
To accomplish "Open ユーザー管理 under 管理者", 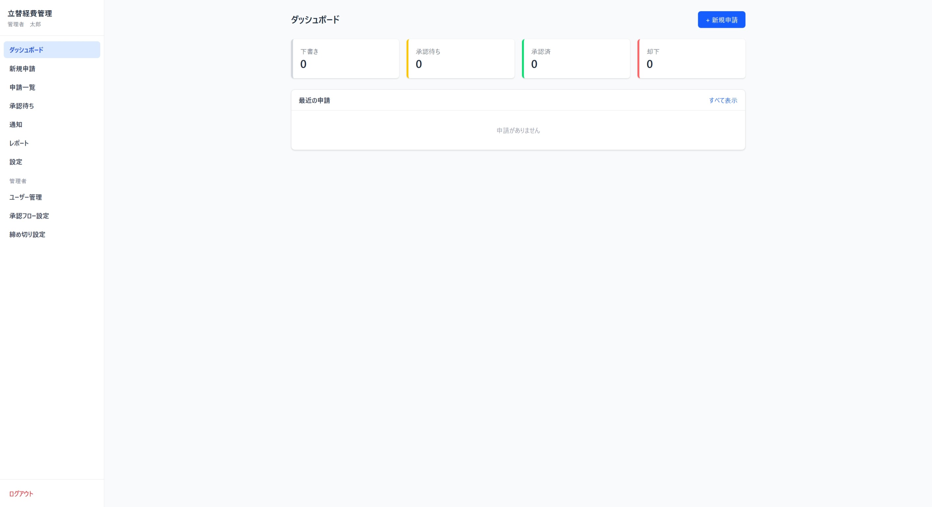I will [25, 197].
